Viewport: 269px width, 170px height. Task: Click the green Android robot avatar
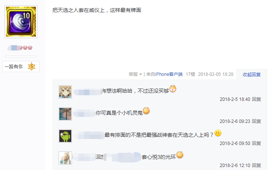click(x=65, y=136)
